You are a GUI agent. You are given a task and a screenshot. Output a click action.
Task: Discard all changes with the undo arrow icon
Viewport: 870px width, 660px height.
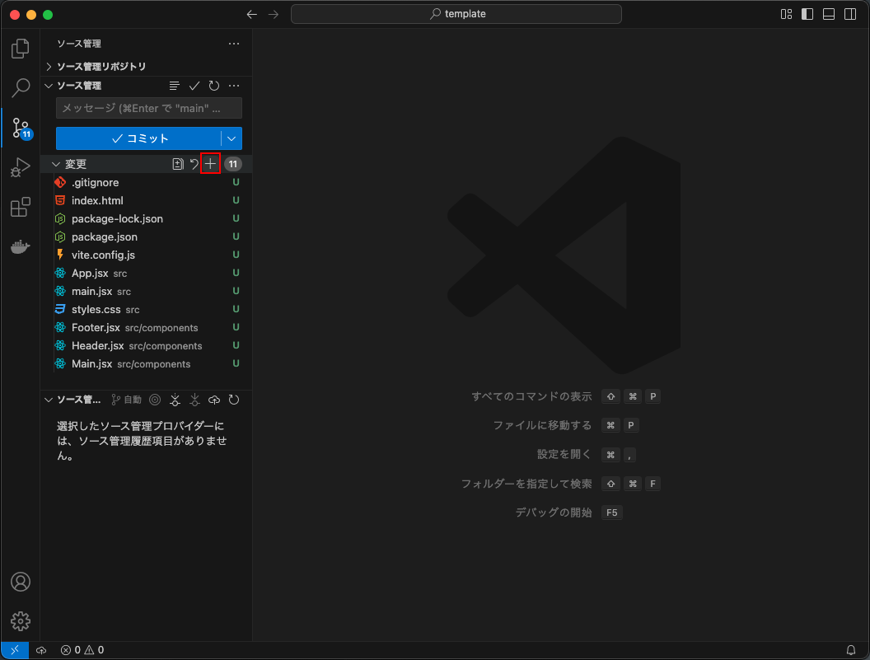point(194,164)
